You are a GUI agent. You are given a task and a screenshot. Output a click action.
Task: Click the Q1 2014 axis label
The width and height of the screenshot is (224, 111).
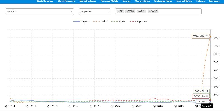(73, 106)
